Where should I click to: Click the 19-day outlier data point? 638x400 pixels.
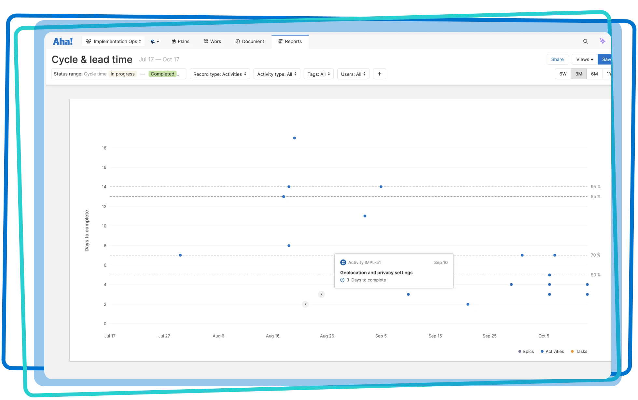tap(294, 138)
